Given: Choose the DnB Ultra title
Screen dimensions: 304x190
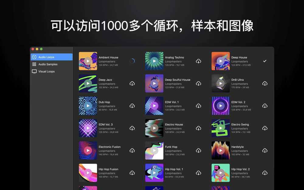Looking at the screenshot, I should (x=237, y=80).
